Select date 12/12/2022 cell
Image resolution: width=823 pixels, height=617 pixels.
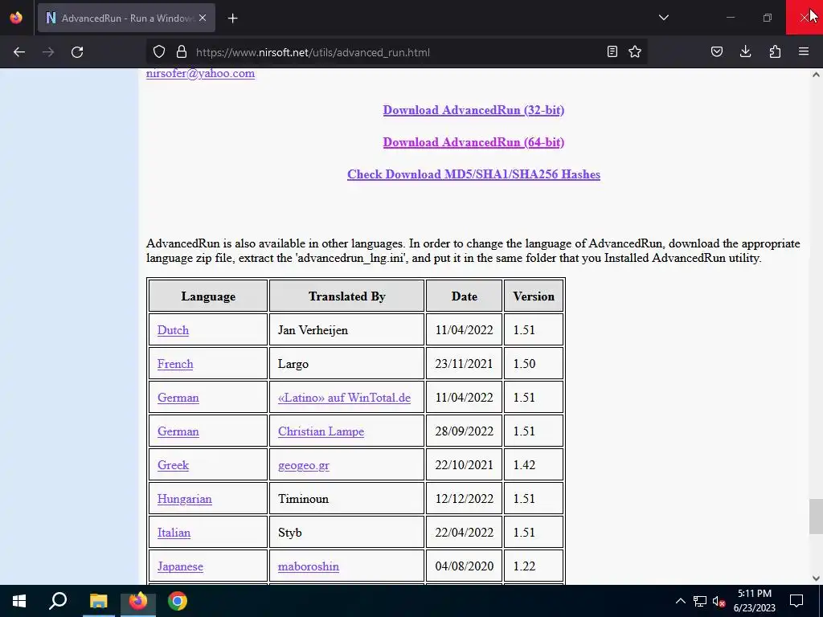point(465,498)
